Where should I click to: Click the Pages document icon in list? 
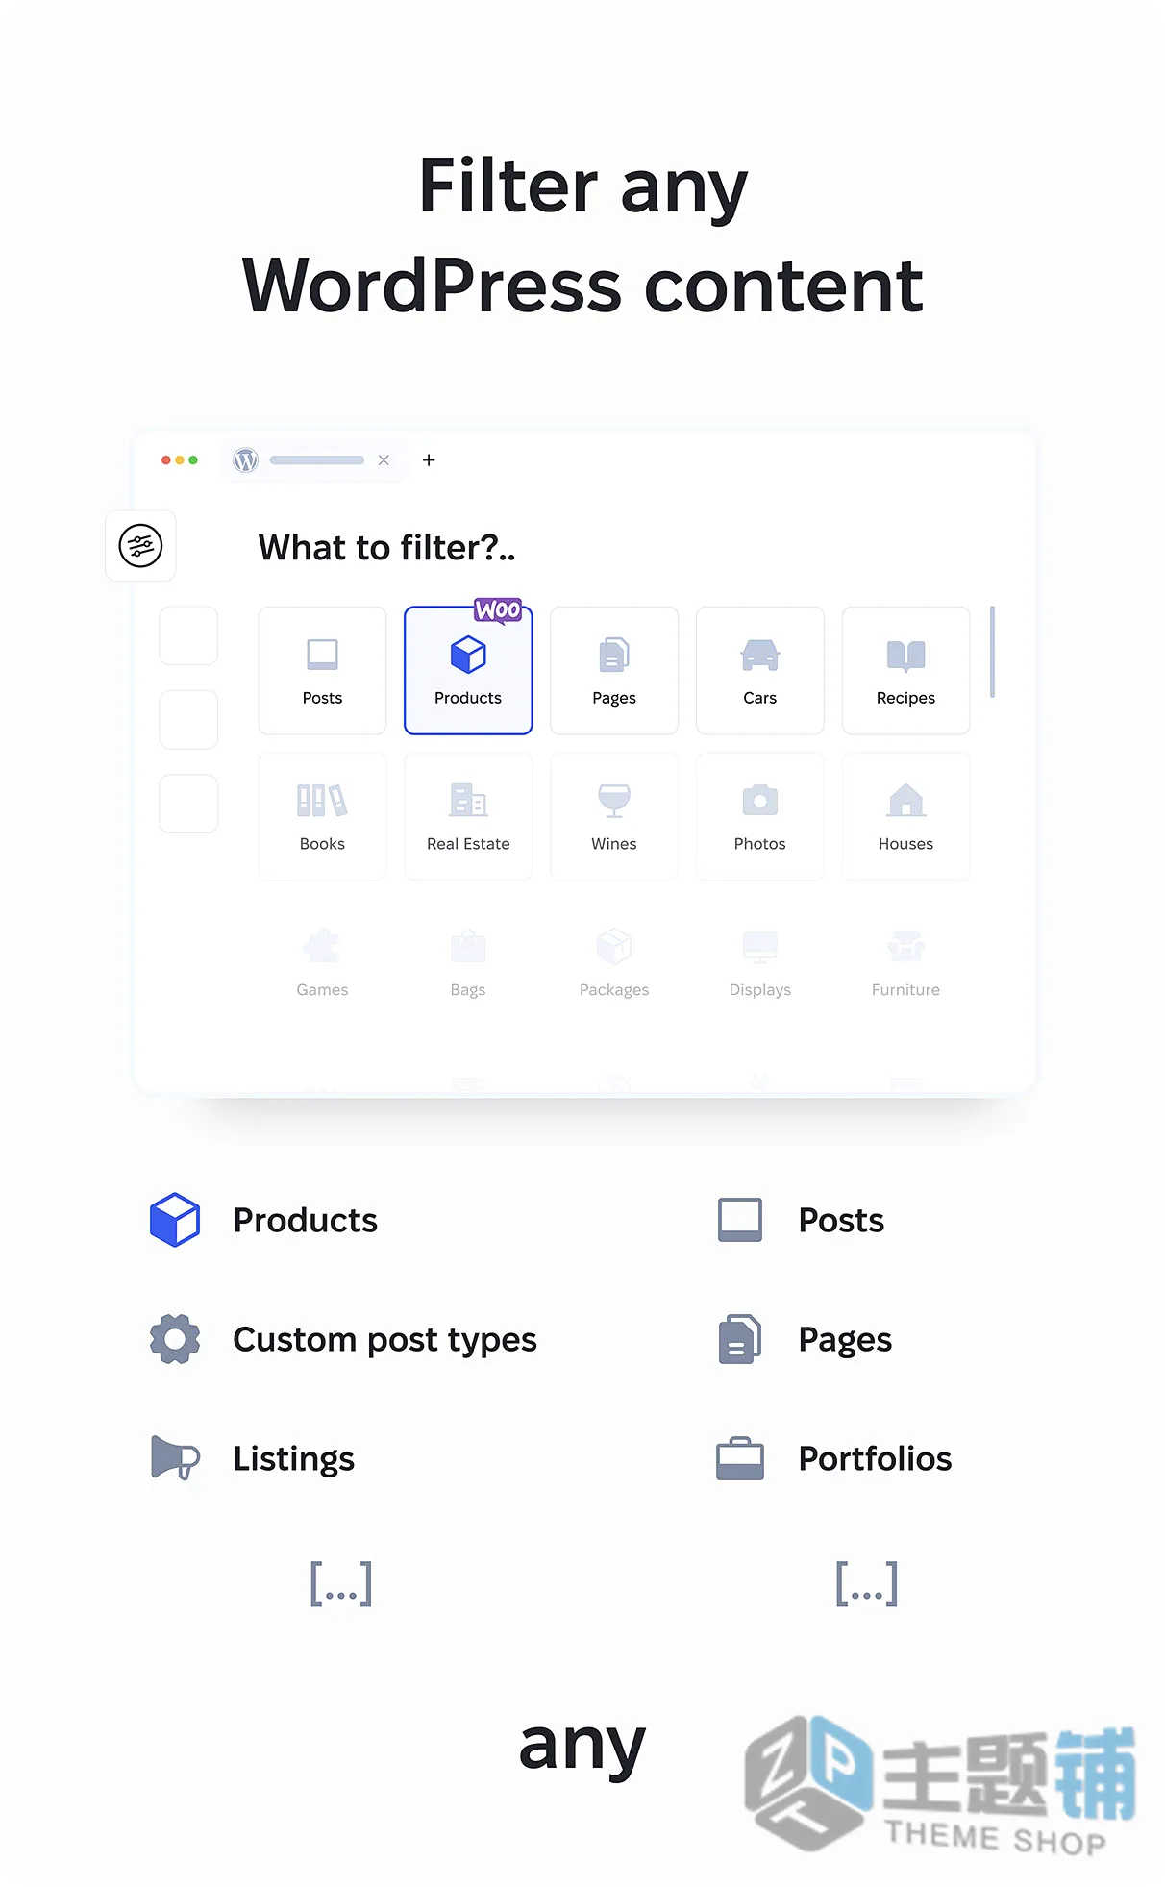tap(740, 1339)
